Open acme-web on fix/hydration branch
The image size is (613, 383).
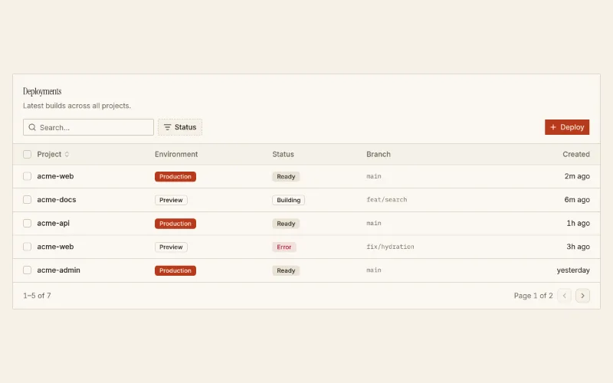(x=55, y=247)
